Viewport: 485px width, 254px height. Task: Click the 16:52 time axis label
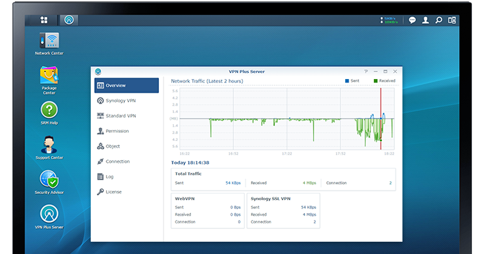click(233, 153)
